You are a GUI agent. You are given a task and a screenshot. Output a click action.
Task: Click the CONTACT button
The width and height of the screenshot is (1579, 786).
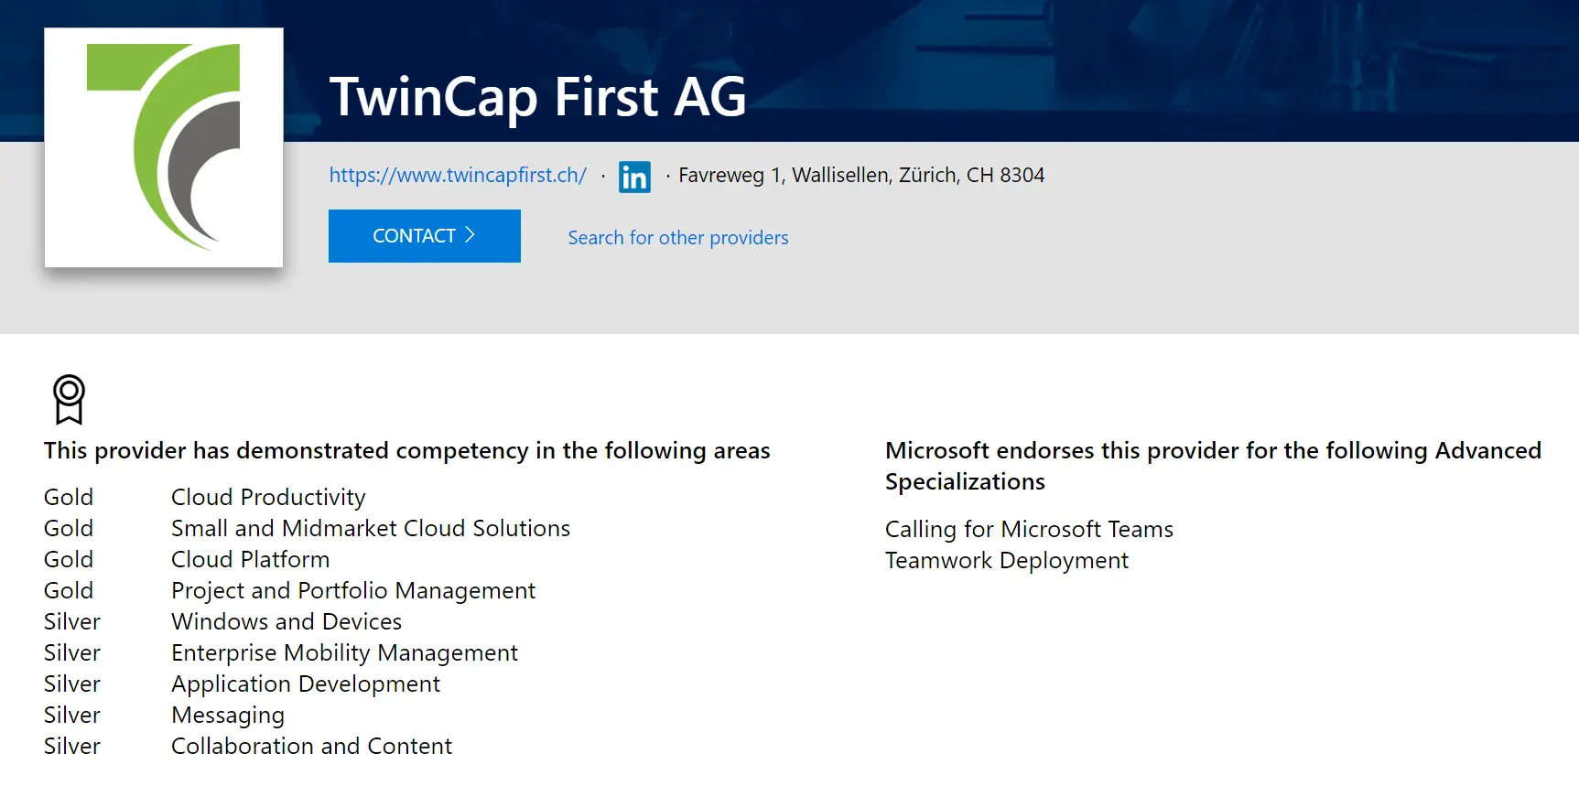425,236
